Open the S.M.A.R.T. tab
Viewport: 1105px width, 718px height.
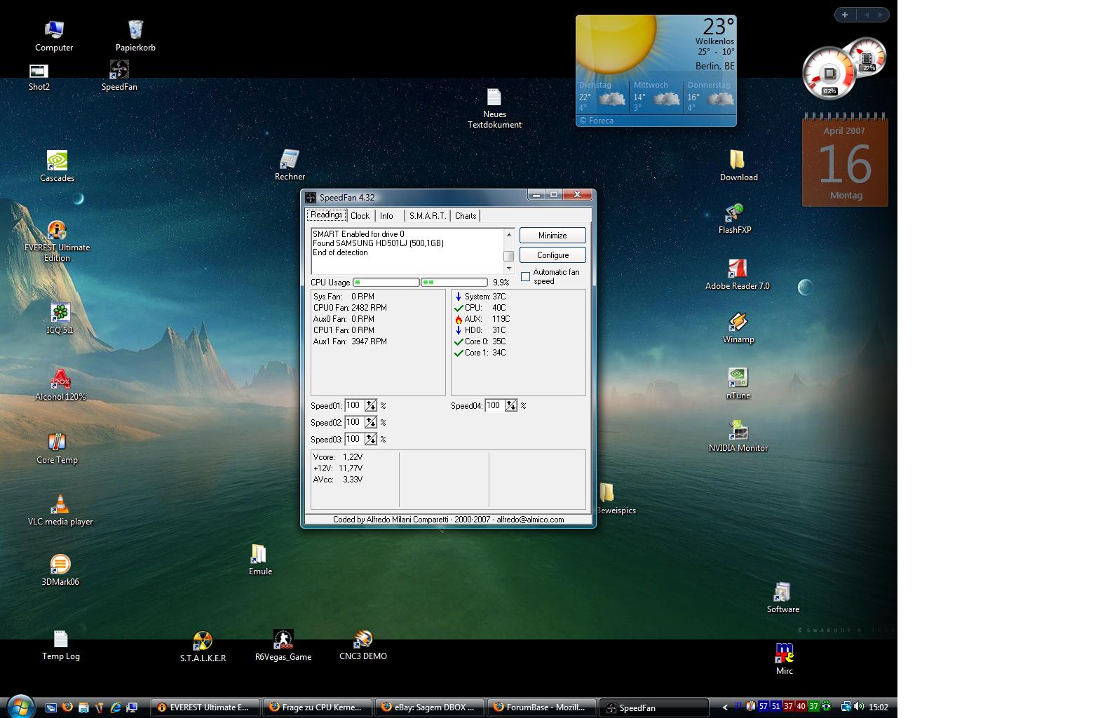427,216
